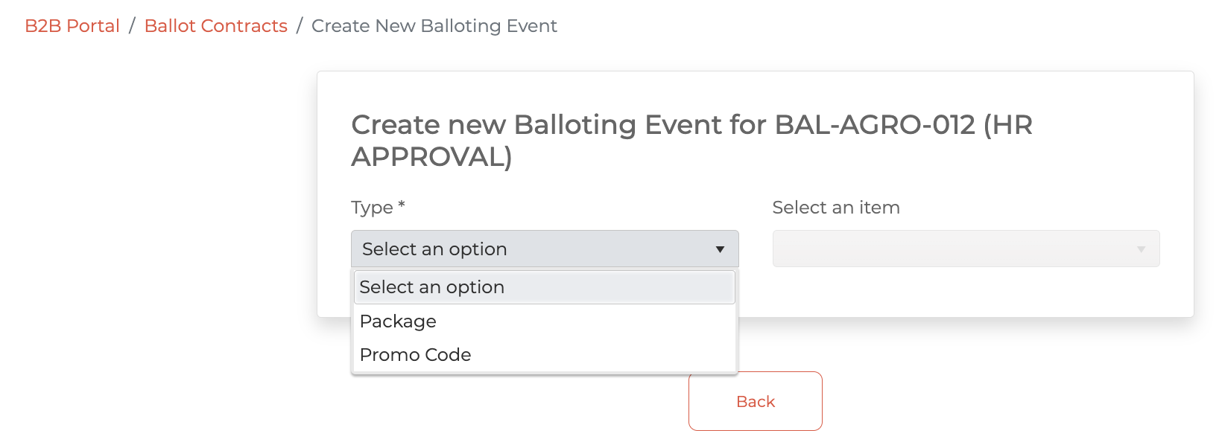Open the B2B Portal breadcrumb link

pyautogui.click(x=72, y=26)
